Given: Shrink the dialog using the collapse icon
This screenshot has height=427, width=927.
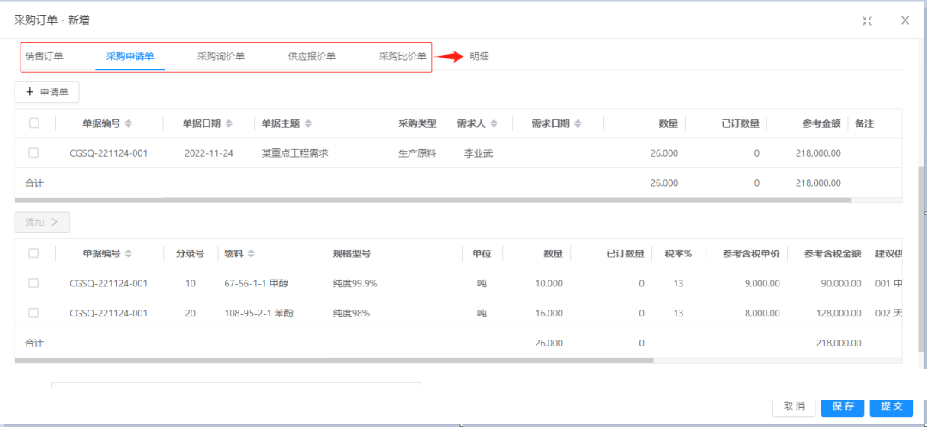Looking at the screenshot, I should pyautogui.click(x=868, y=21).
